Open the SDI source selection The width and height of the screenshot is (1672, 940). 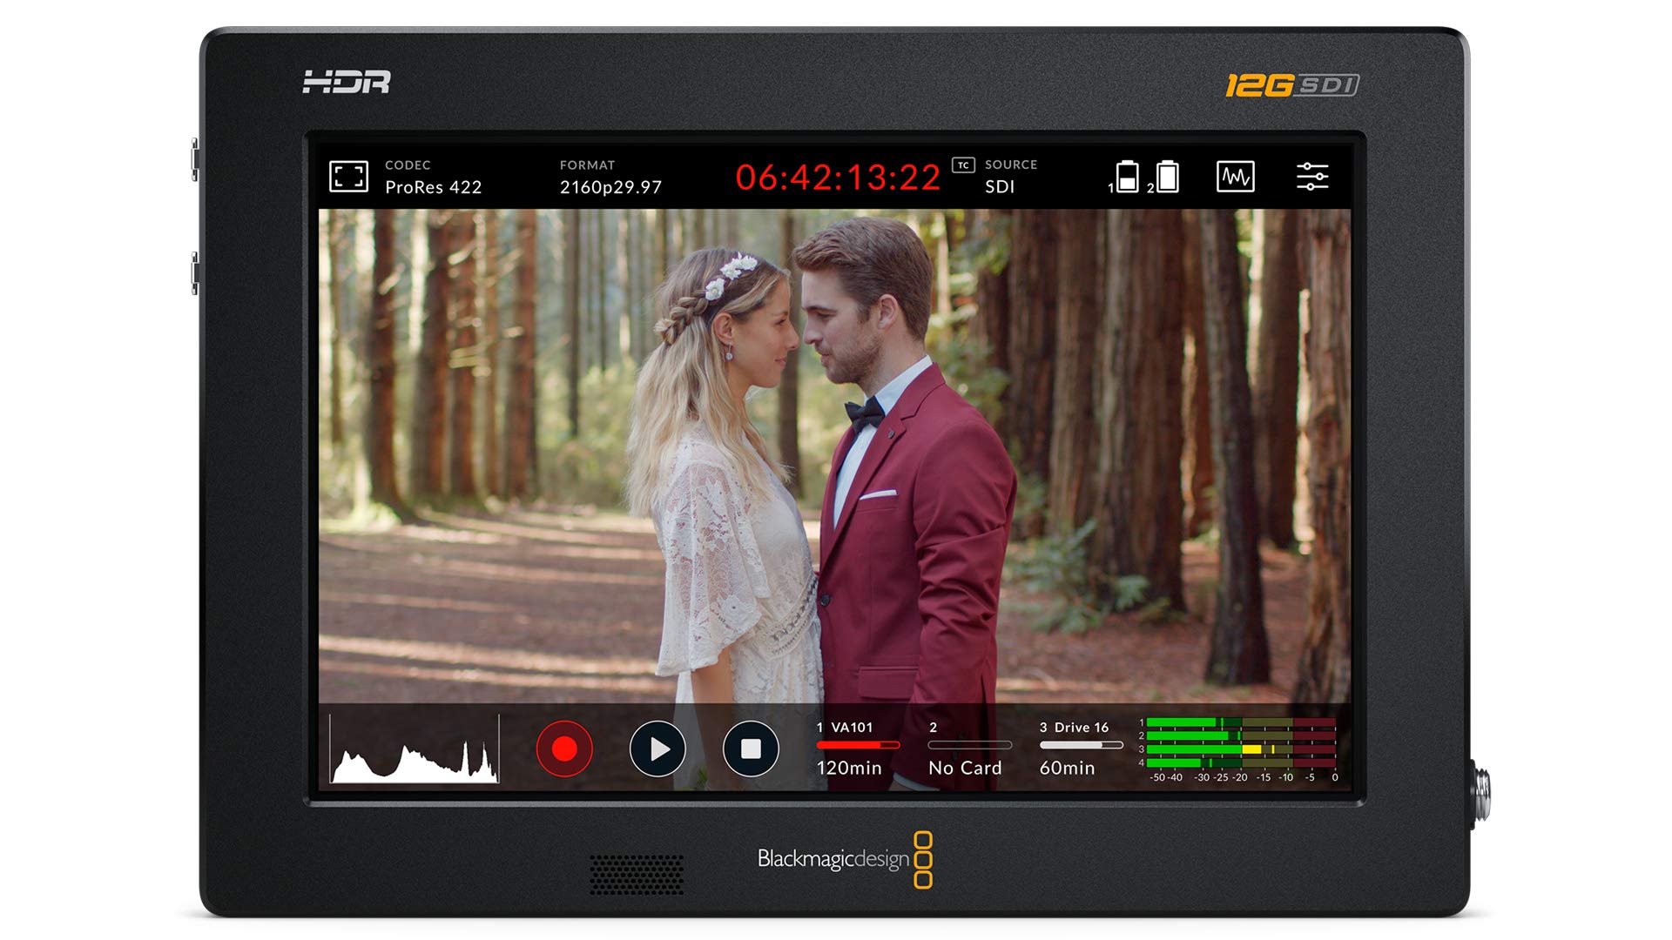tap(998, 185)
